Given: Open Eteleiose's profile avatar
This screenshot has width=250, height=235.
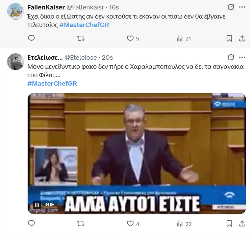Looking at the screenshot, I should [x=16, y=62].
